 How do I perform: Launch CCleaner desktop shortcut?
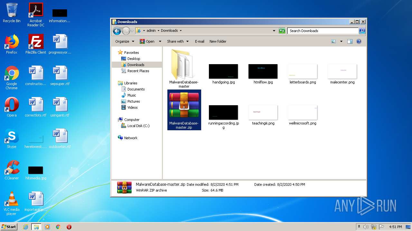coord(12,170)
